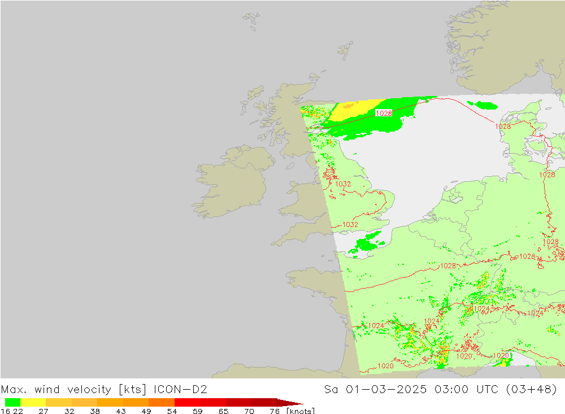This screenshot has width=565, height=414.
Task: Click the legend number "16"
Action: [5, 411]
